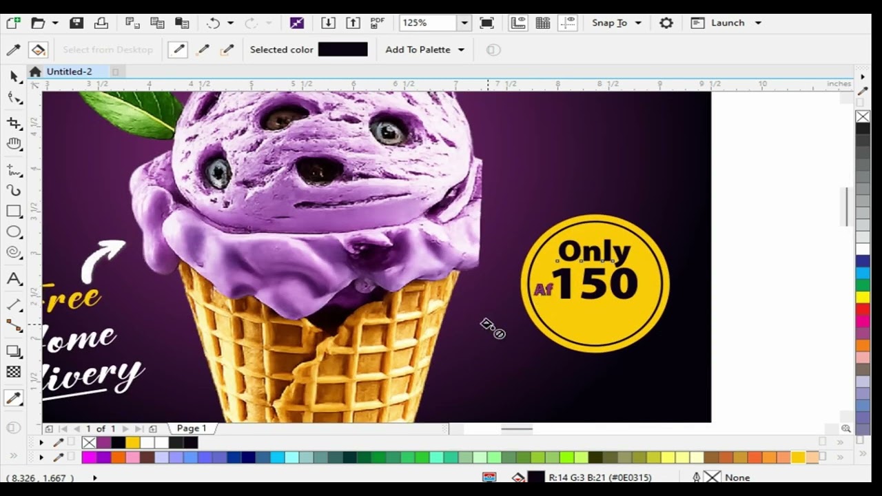Expand the docker flyout arrow at top right

pyautogui.click(x=862, y=77)
